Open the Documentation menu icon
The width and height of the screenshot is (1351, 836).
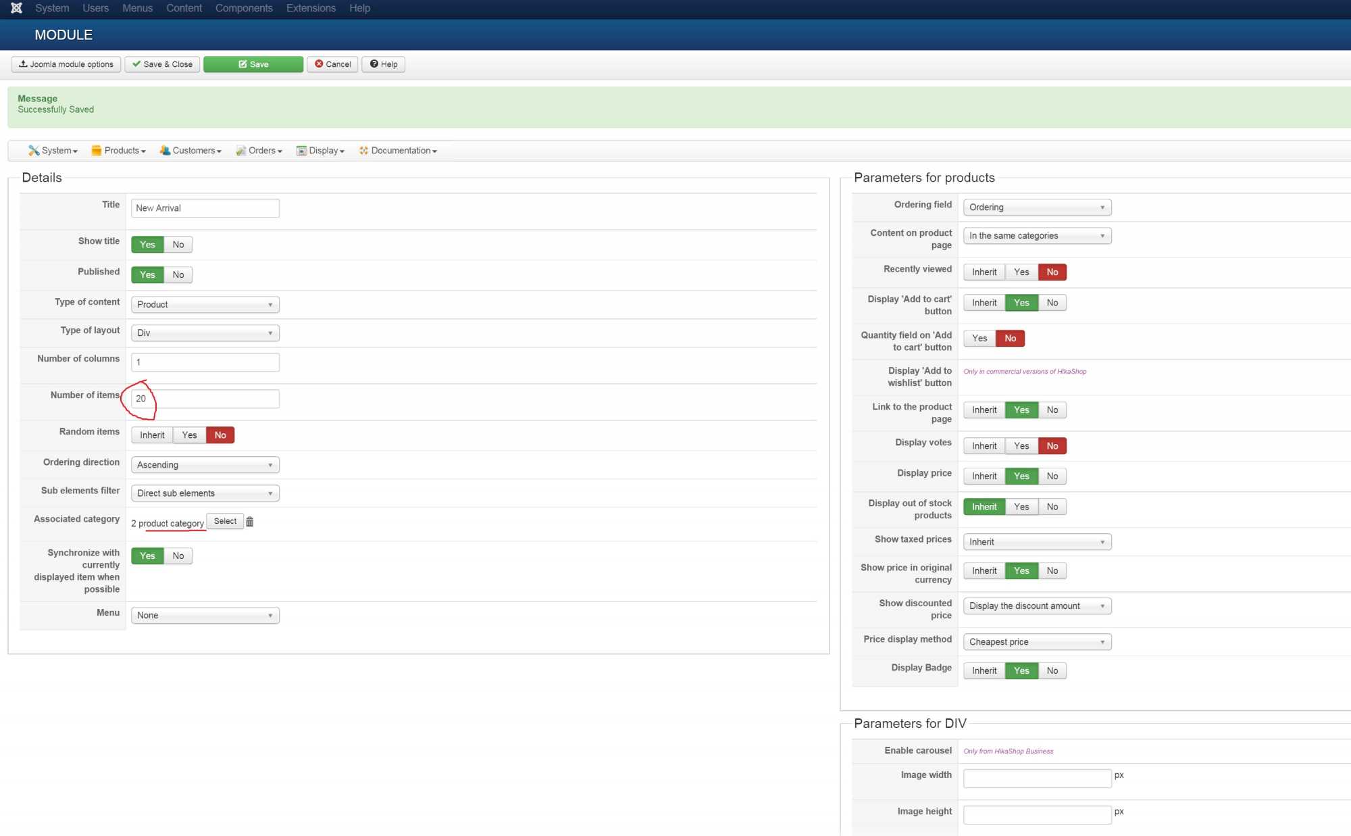click(x=363, y=151)
